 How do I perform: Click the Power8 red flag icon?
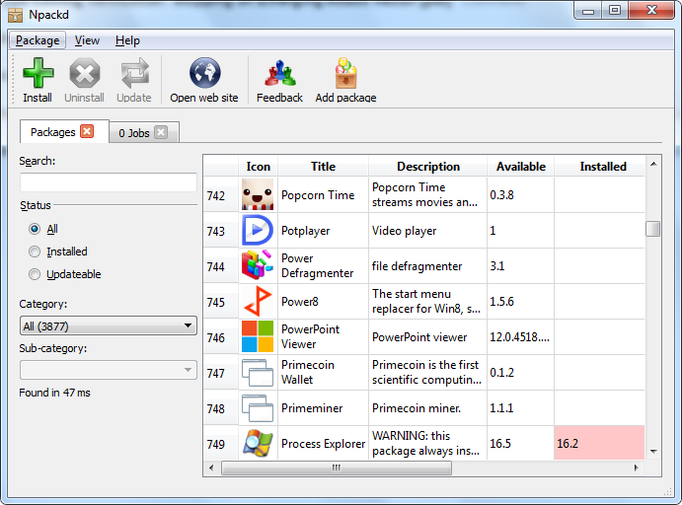tap(258, 301)
